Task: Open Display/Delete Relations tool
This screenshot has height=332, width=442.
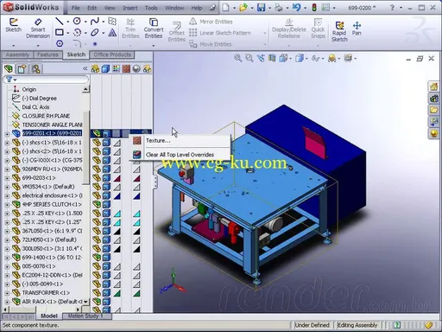Action: [289, 29]
